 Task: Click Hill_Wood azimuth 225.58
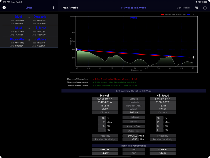tap(163, 109)
